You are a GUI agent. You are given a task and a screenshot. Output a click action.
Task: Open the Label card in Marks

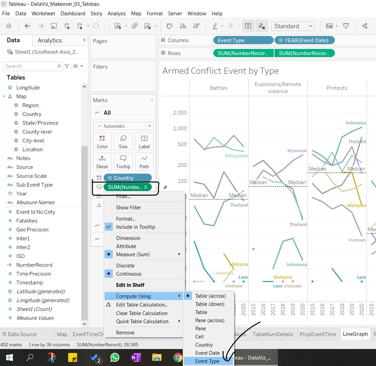click(x=144, y=141)
